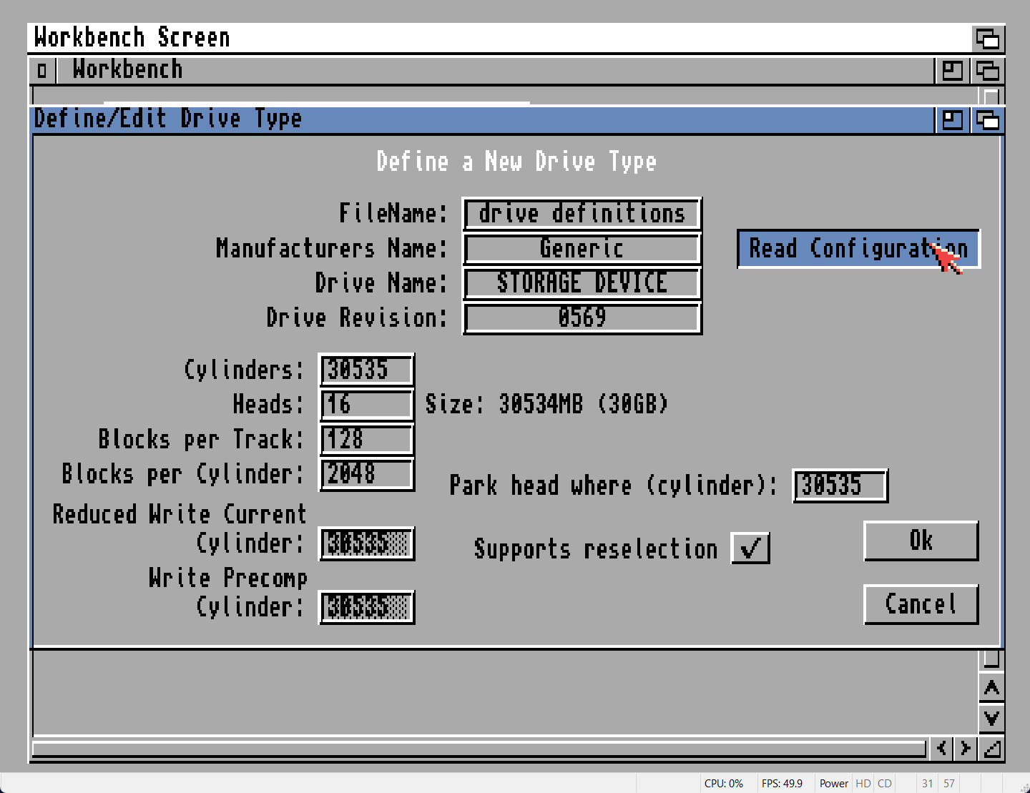
Task: Click the FPS: 49.9 status readout
Action: [782, 784]
